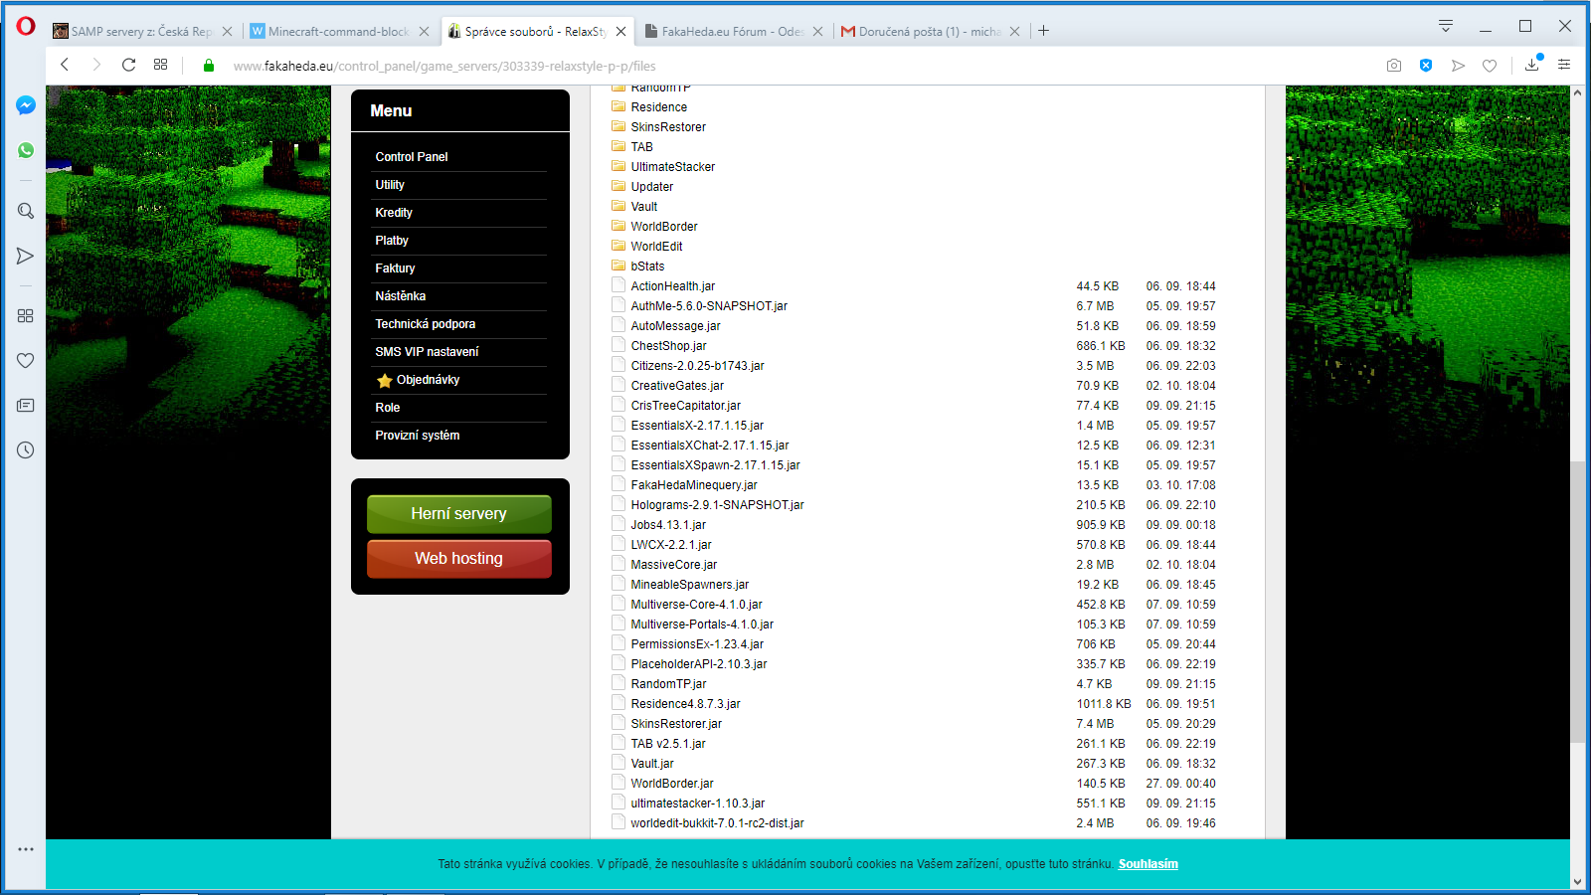Open sidebar search icon
The height and width of the screenshot is (895, 1591).
[x=26, y=211]
